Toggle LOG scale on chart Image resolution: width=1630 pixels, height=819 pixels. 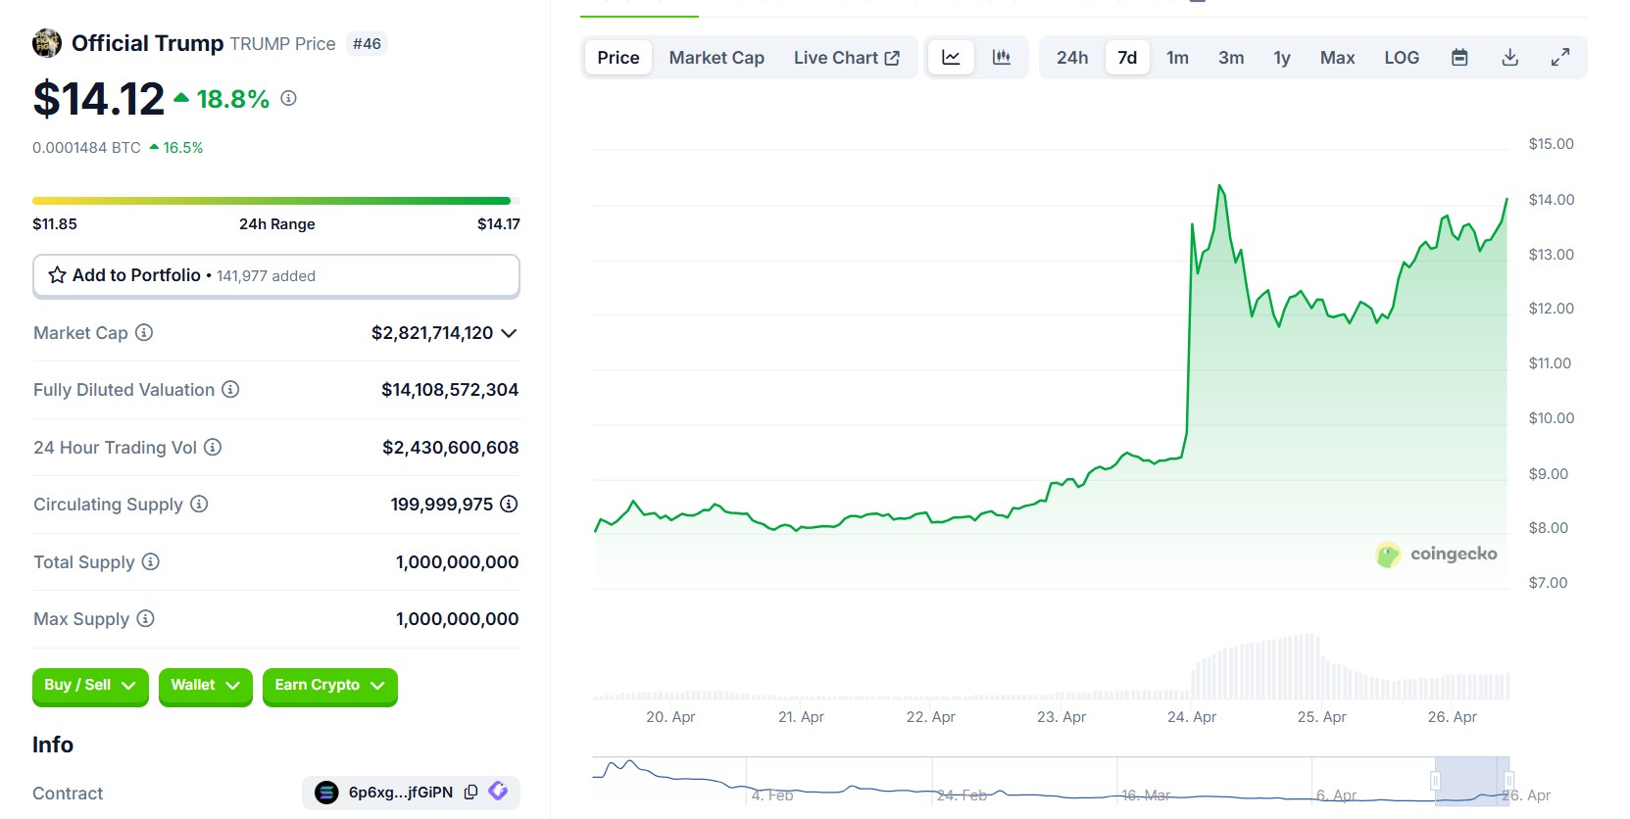[1402, 58]
